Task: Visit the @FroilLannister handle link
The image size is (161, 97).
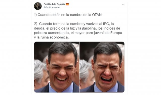Action: click(x=52, y=7)
